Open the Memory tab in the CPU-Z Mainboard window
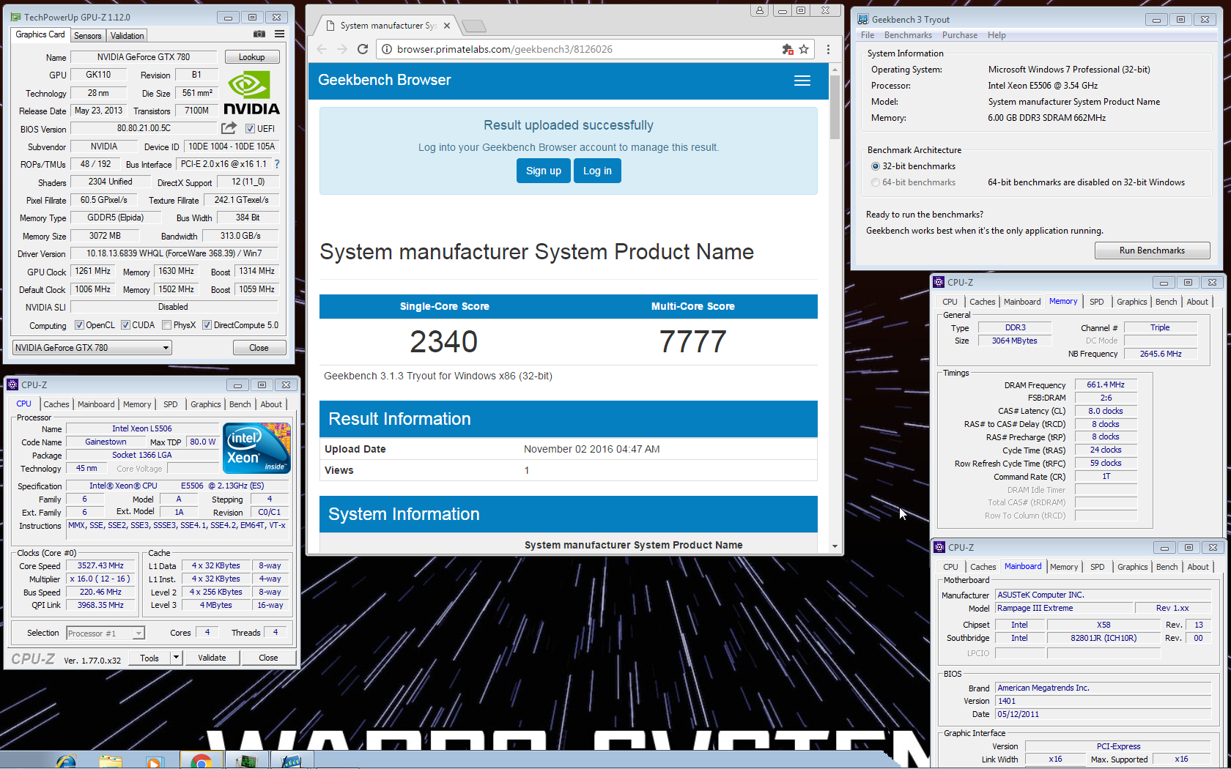1231x769 pixels. point(1064,567)
